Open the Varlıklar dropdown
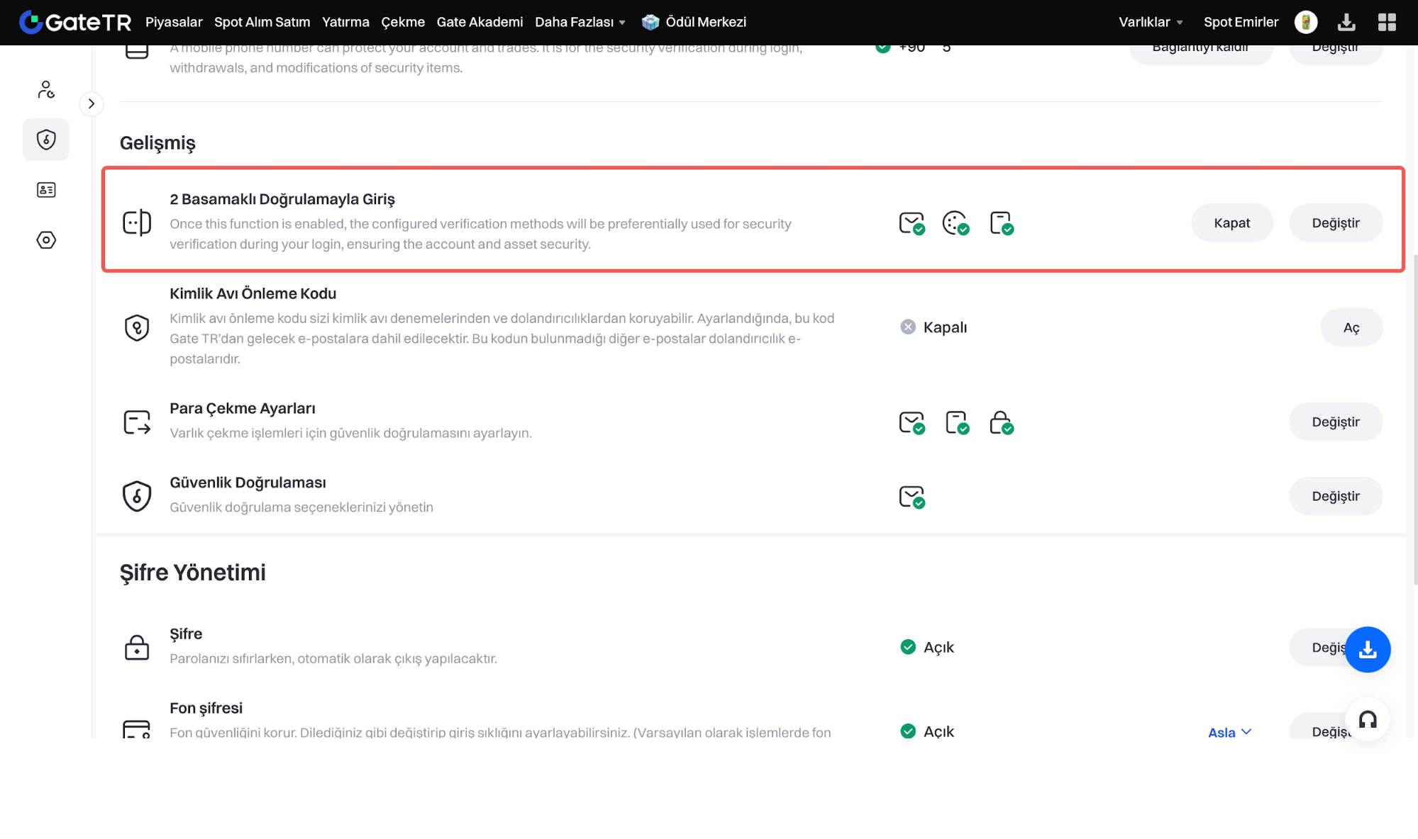 pos(1150,23)
